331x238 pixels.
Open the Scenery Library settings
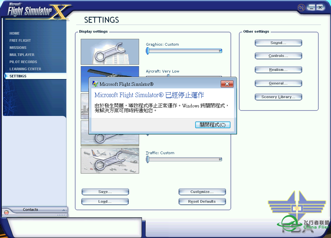[x=278, y=96]
